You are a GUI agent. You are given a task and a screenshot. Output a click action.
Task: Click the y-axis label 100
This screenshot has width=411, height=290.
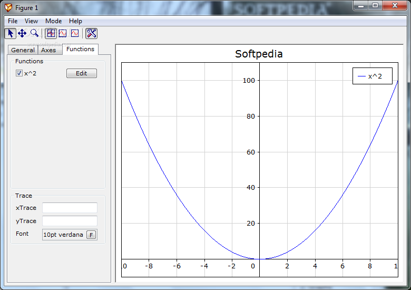[249, 81]
